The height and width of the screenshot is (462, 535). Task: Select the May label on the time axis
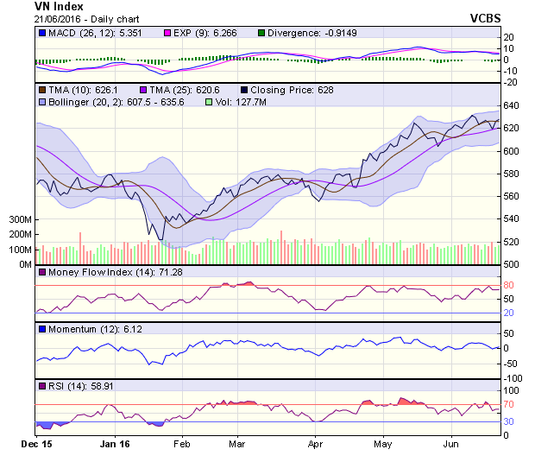(383, 445)
